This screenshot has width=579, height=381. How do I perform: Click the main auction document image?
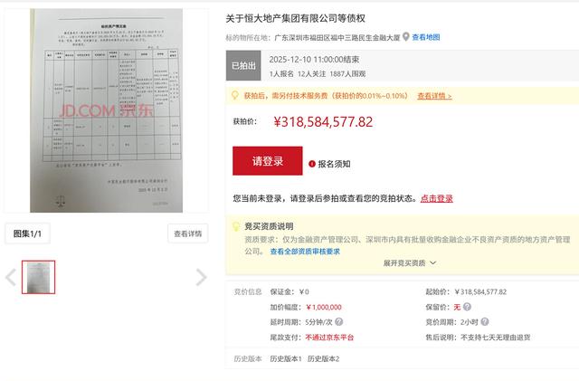point(107,110)
